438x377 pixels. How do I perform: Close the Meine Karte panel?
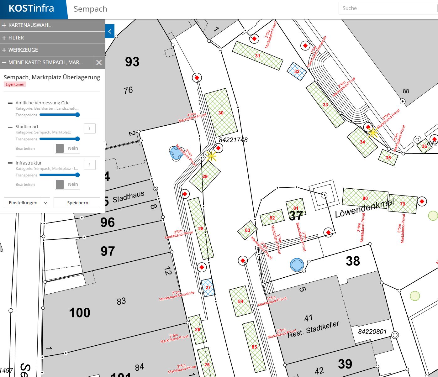pos(99,63)
